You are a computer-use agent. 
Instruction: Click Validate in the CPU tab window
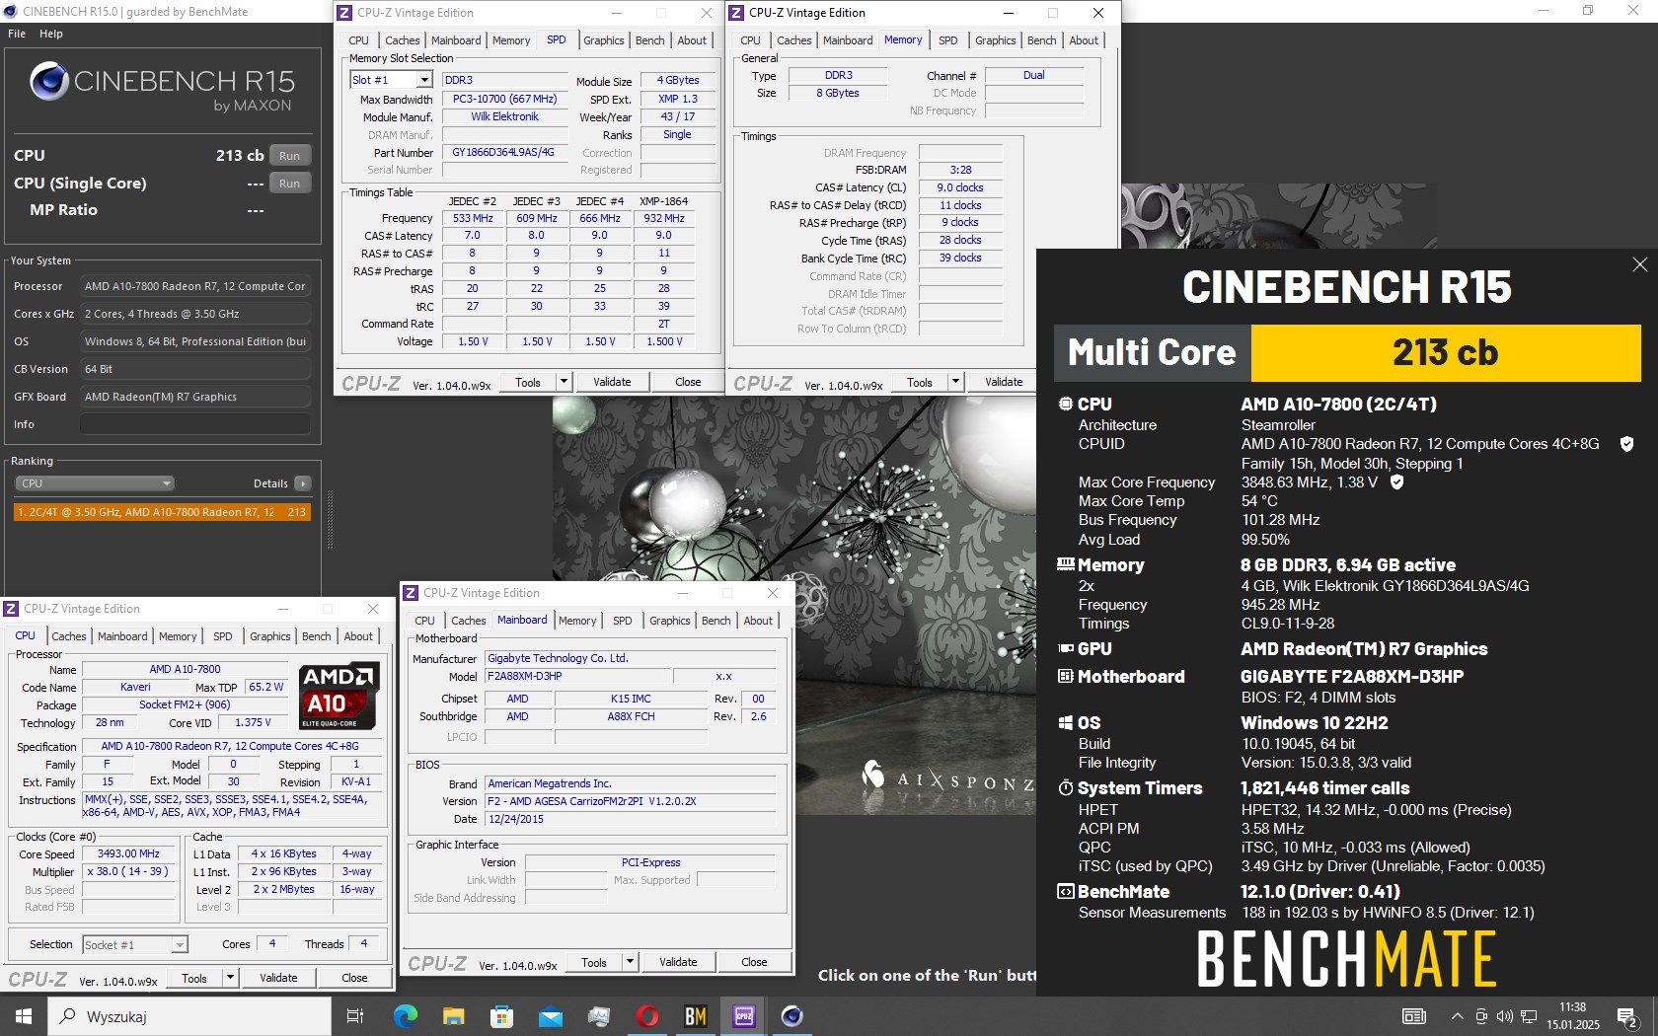[x=278, y=978]
